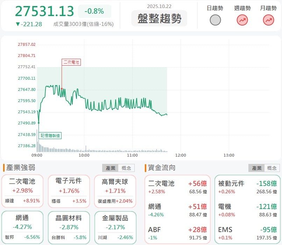The height and width of the screenshot is (245, 282).
Task: Click the date 2025.10.22
Action: (159, 7)
